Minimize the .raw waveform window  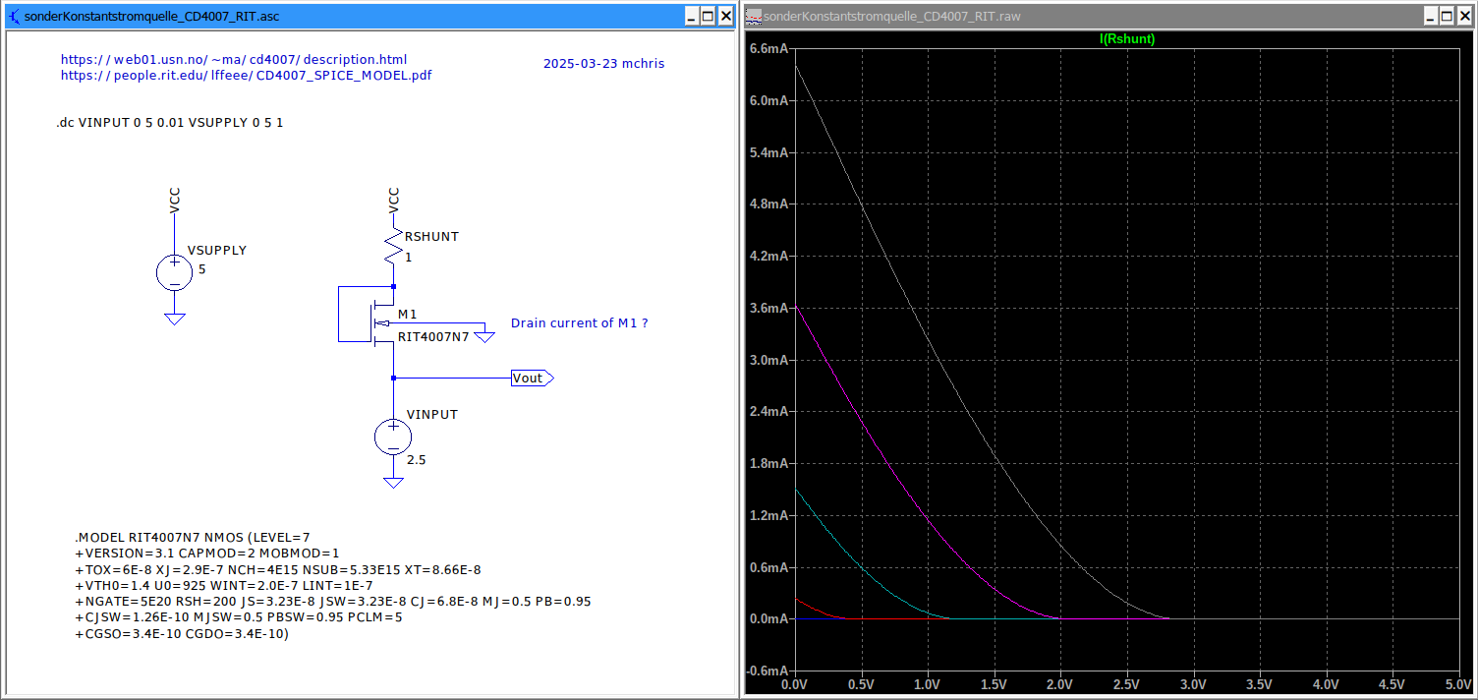pos(1431,16)
